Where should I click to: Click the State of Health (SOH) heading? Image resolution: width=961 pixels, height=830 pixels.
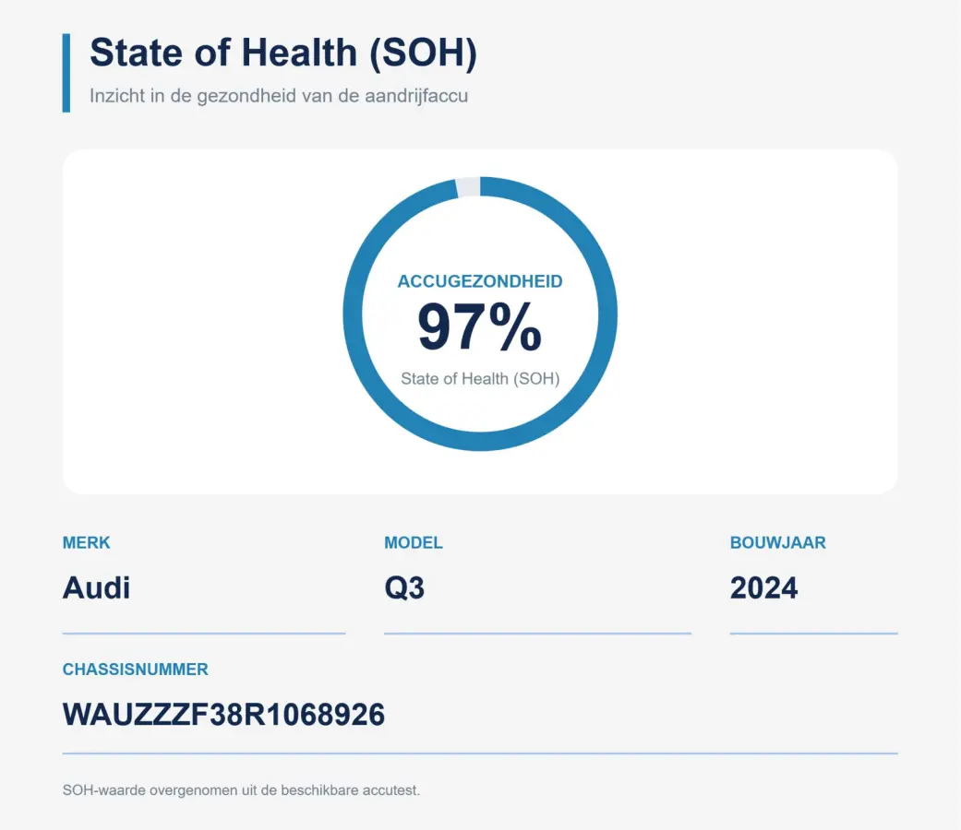click(283, 53)
